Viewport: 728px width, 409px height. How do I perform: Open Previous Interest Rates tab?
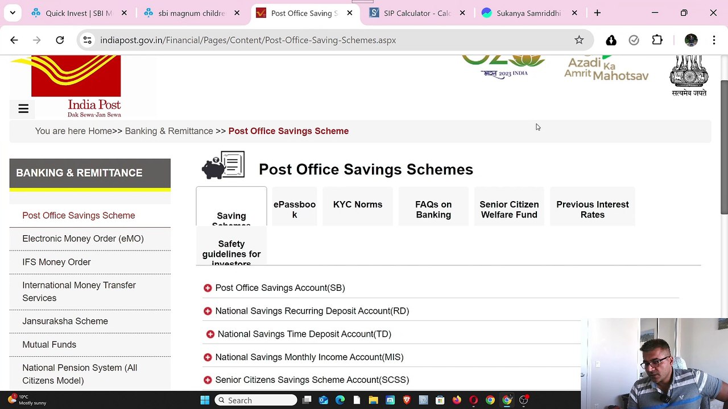(593, 207)
